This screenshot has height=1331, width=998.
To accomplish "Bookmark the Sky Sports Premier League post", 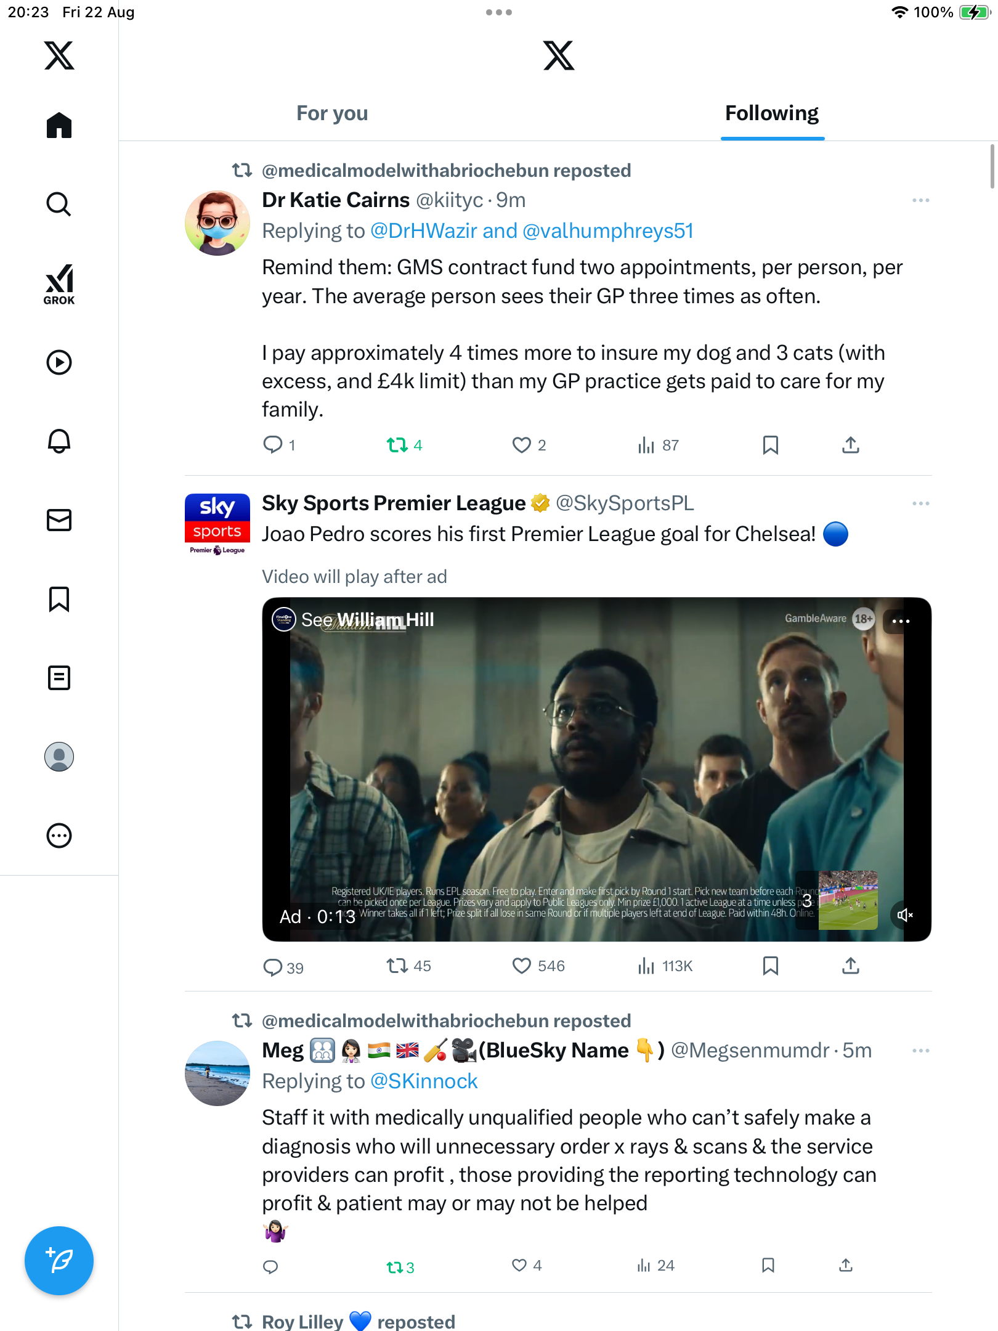I will (770, 966).
